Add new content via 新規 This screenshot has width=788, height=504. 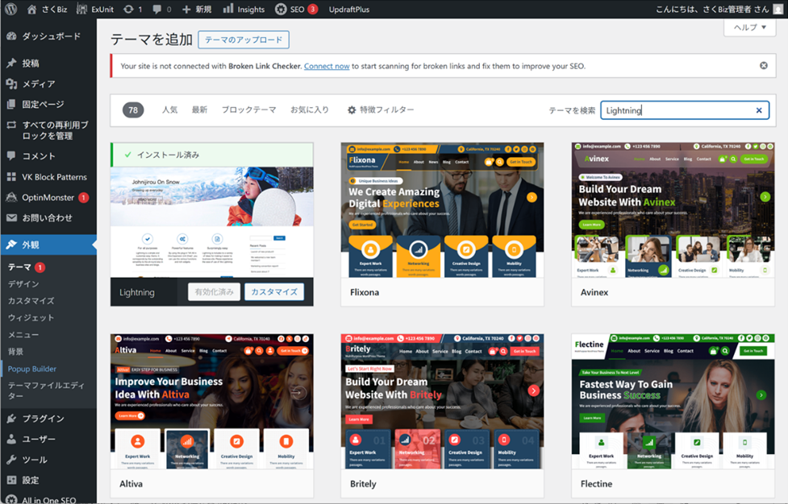tap(197, 9)
